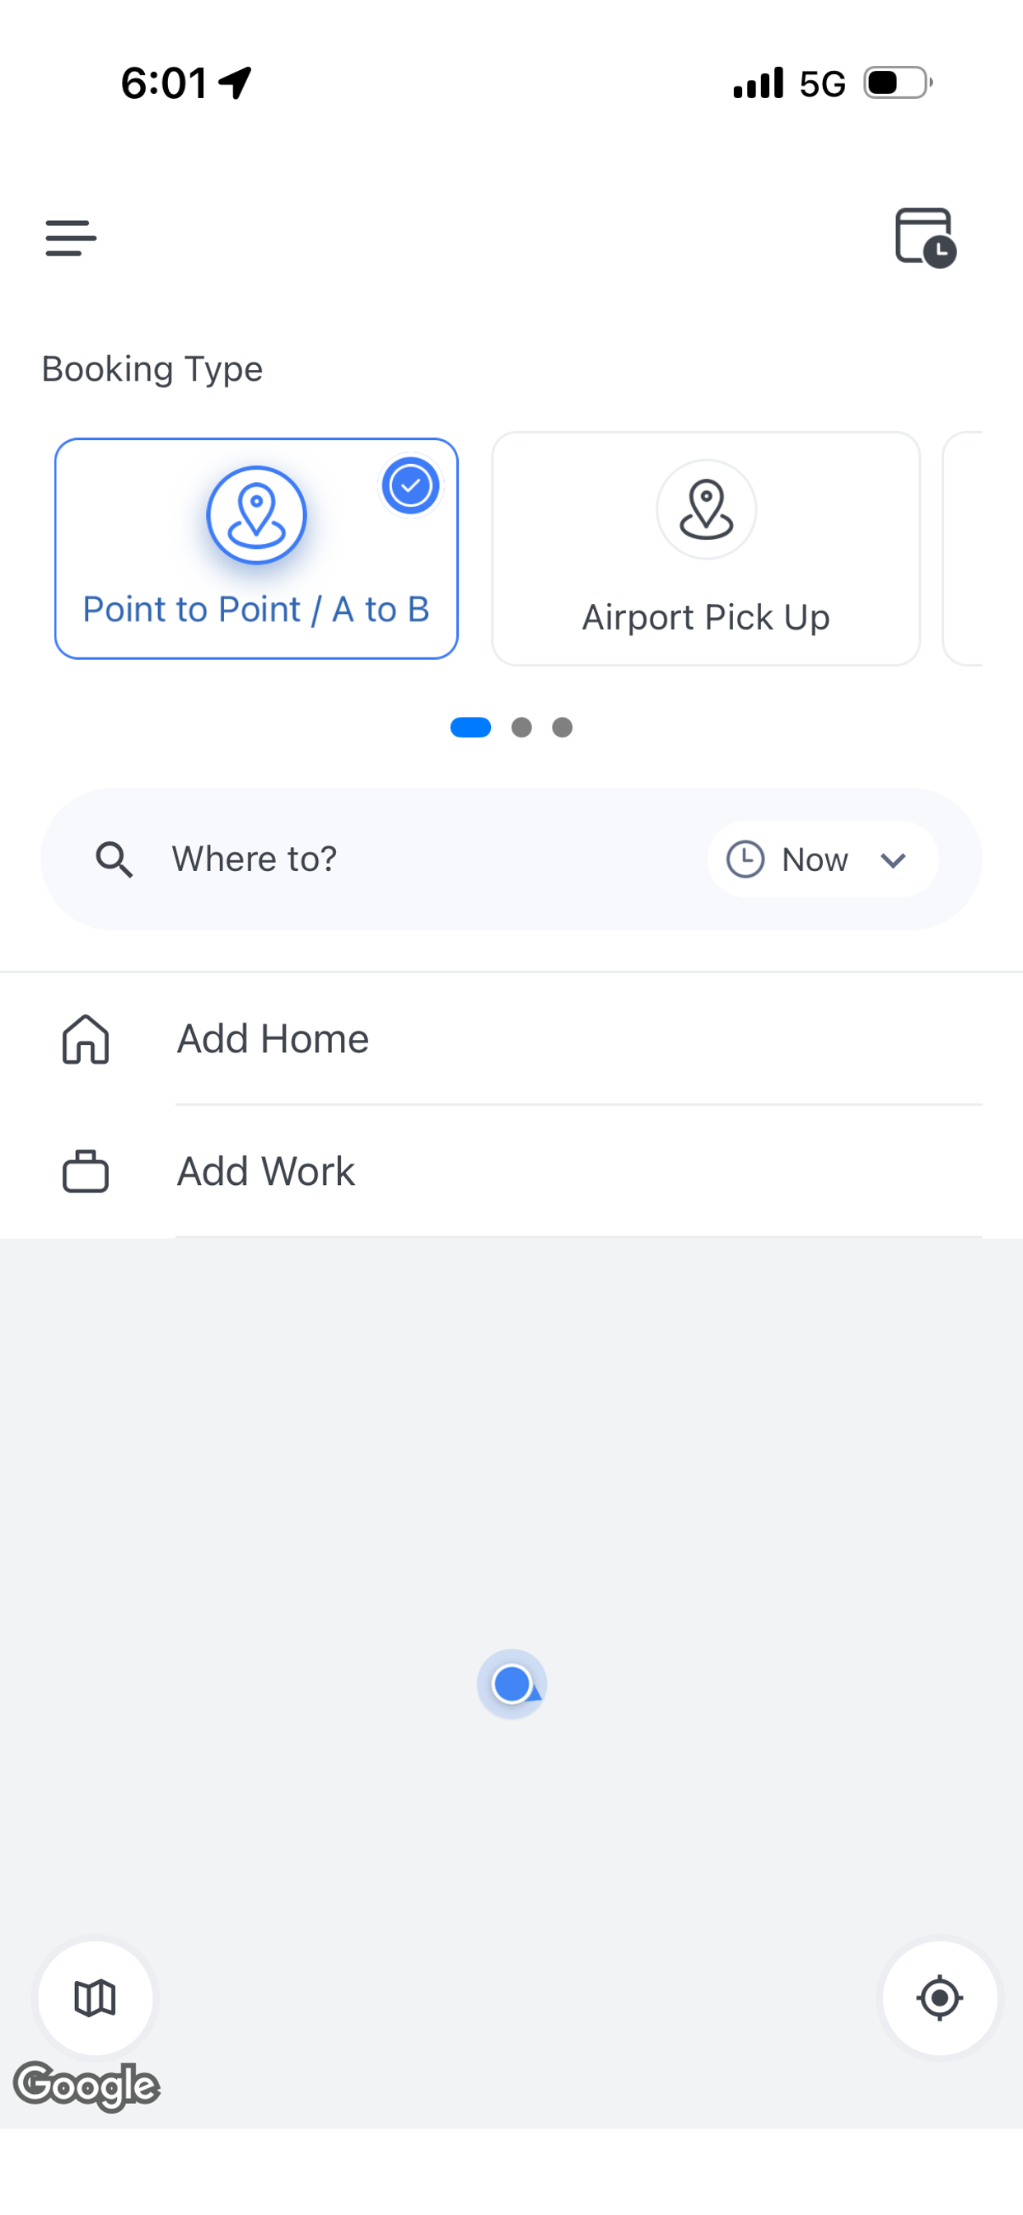
Task: Tap the clock icon in Now selector
Action: (745, 859)
